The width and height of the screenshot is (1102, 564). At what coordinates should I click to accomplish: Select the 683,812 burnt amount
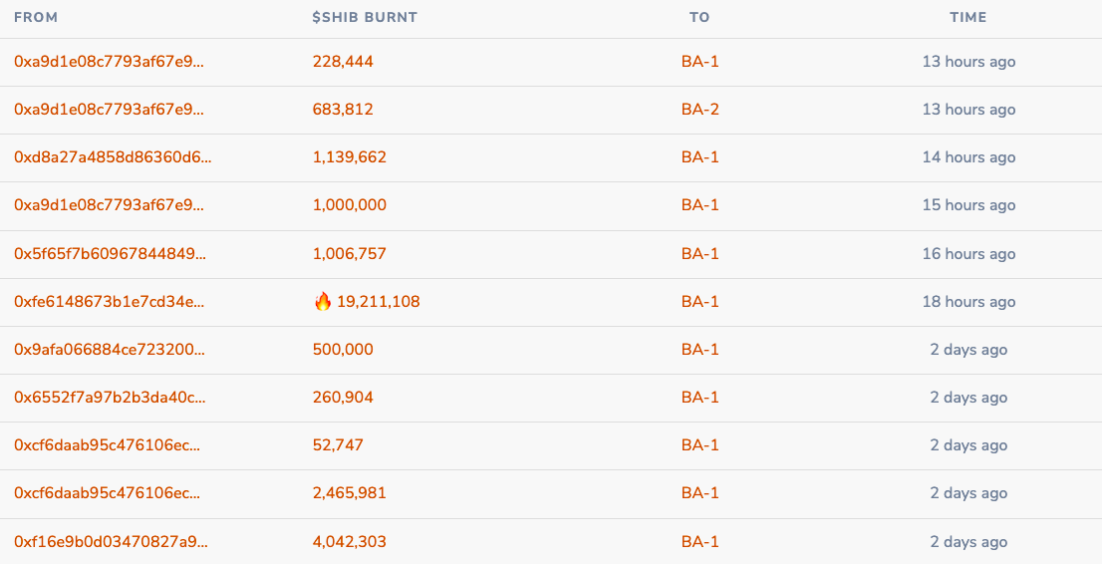pos(343,110)
